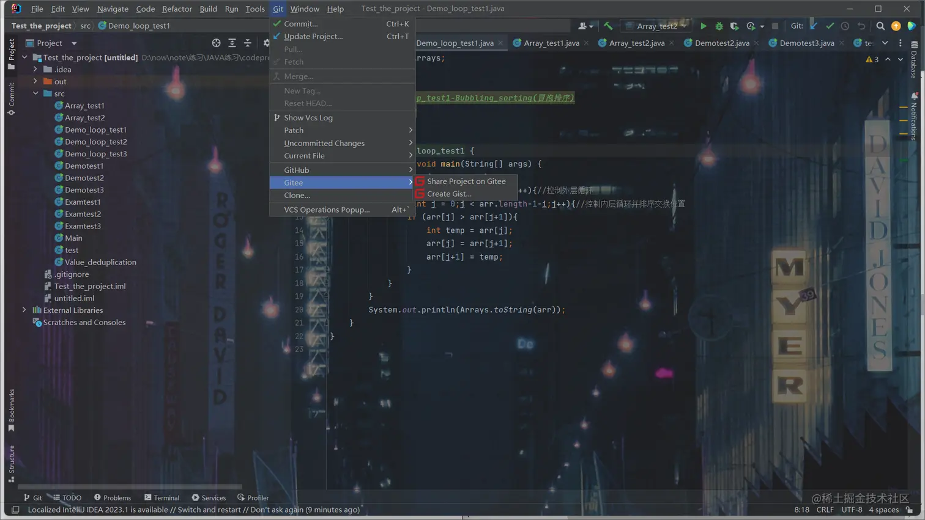925x520 pixels.
Task: Run the Array_test2 configuration with the play icon
Action: [704, 26]
